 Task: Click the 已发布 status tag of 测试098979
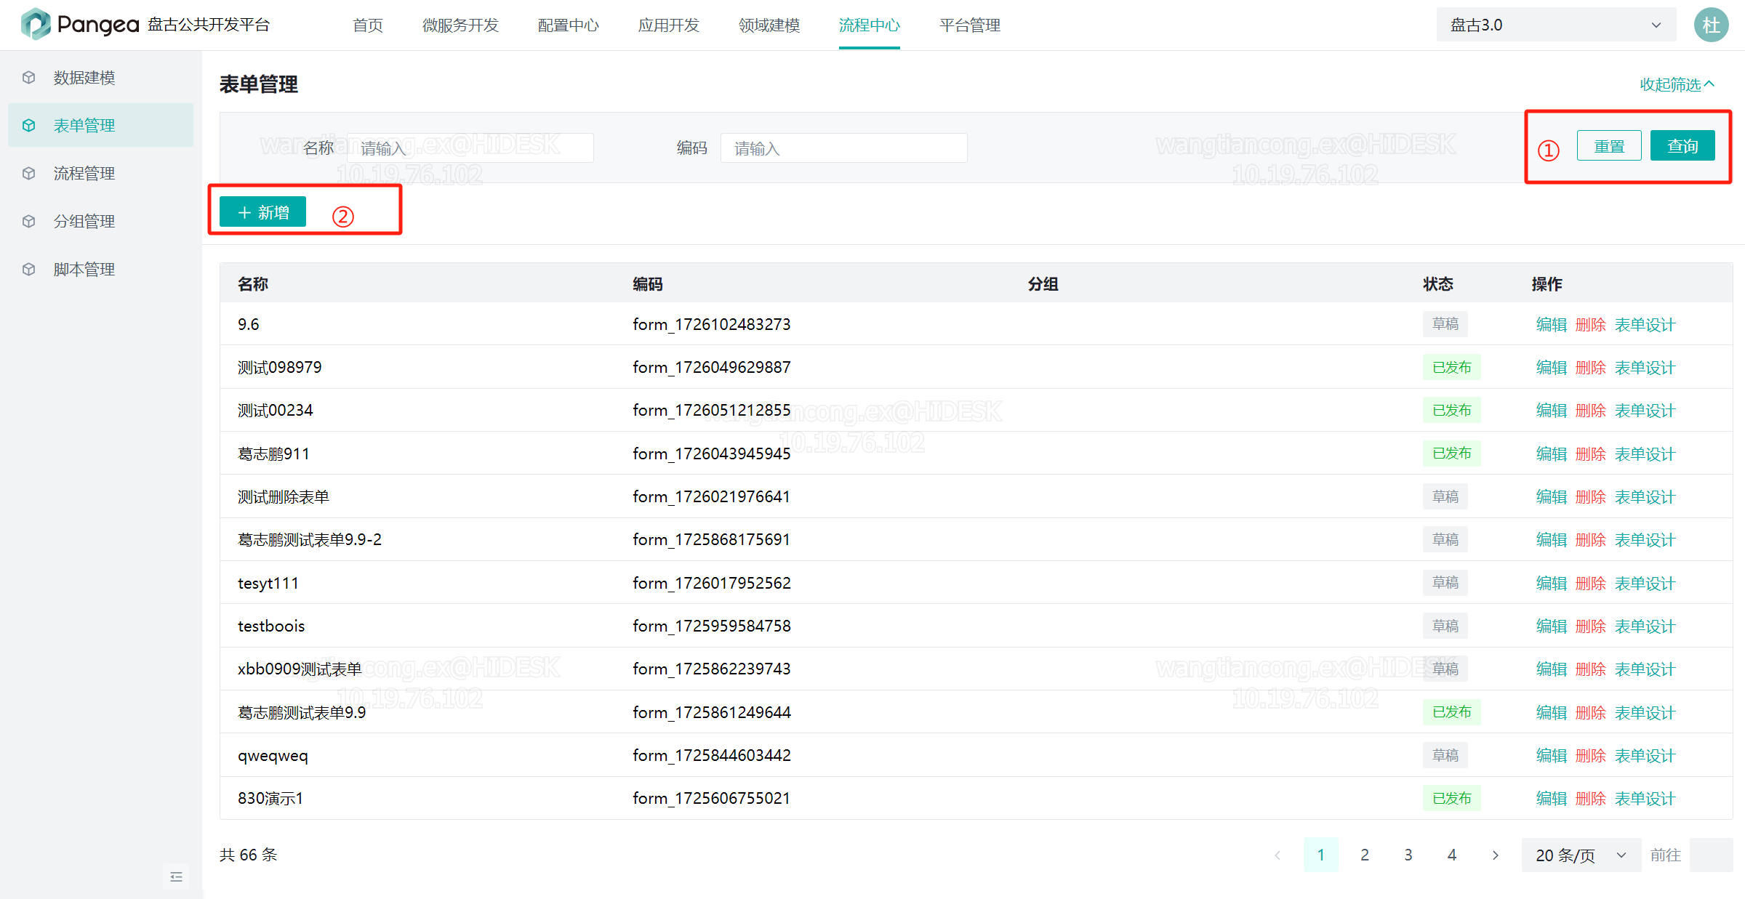(1452, 367)
